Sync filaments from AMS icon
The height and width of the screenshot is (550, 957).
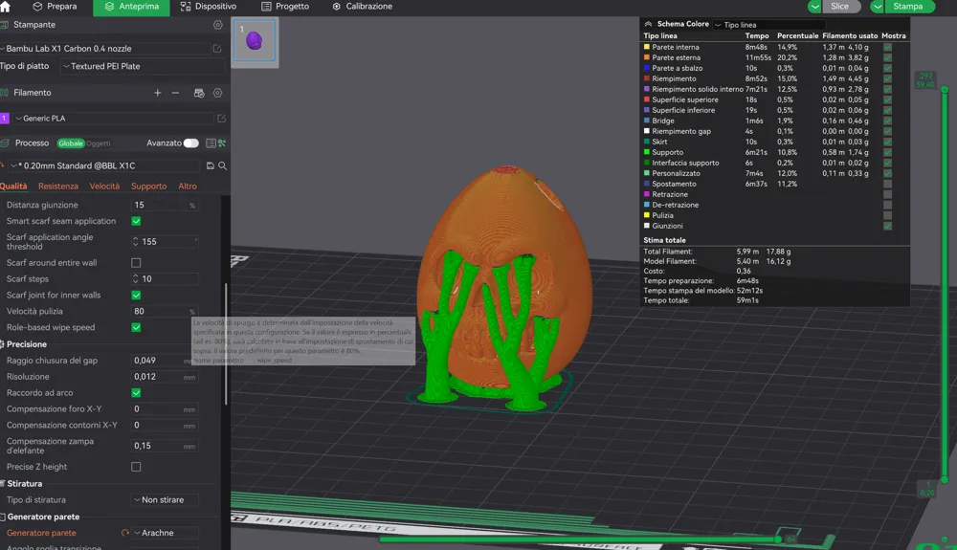199,93
